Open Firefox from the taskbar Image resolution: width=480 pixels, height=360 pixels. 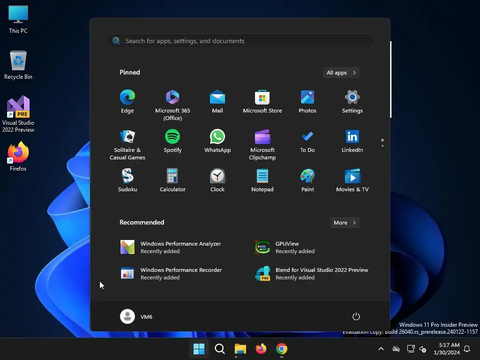(x=261, y=349)
